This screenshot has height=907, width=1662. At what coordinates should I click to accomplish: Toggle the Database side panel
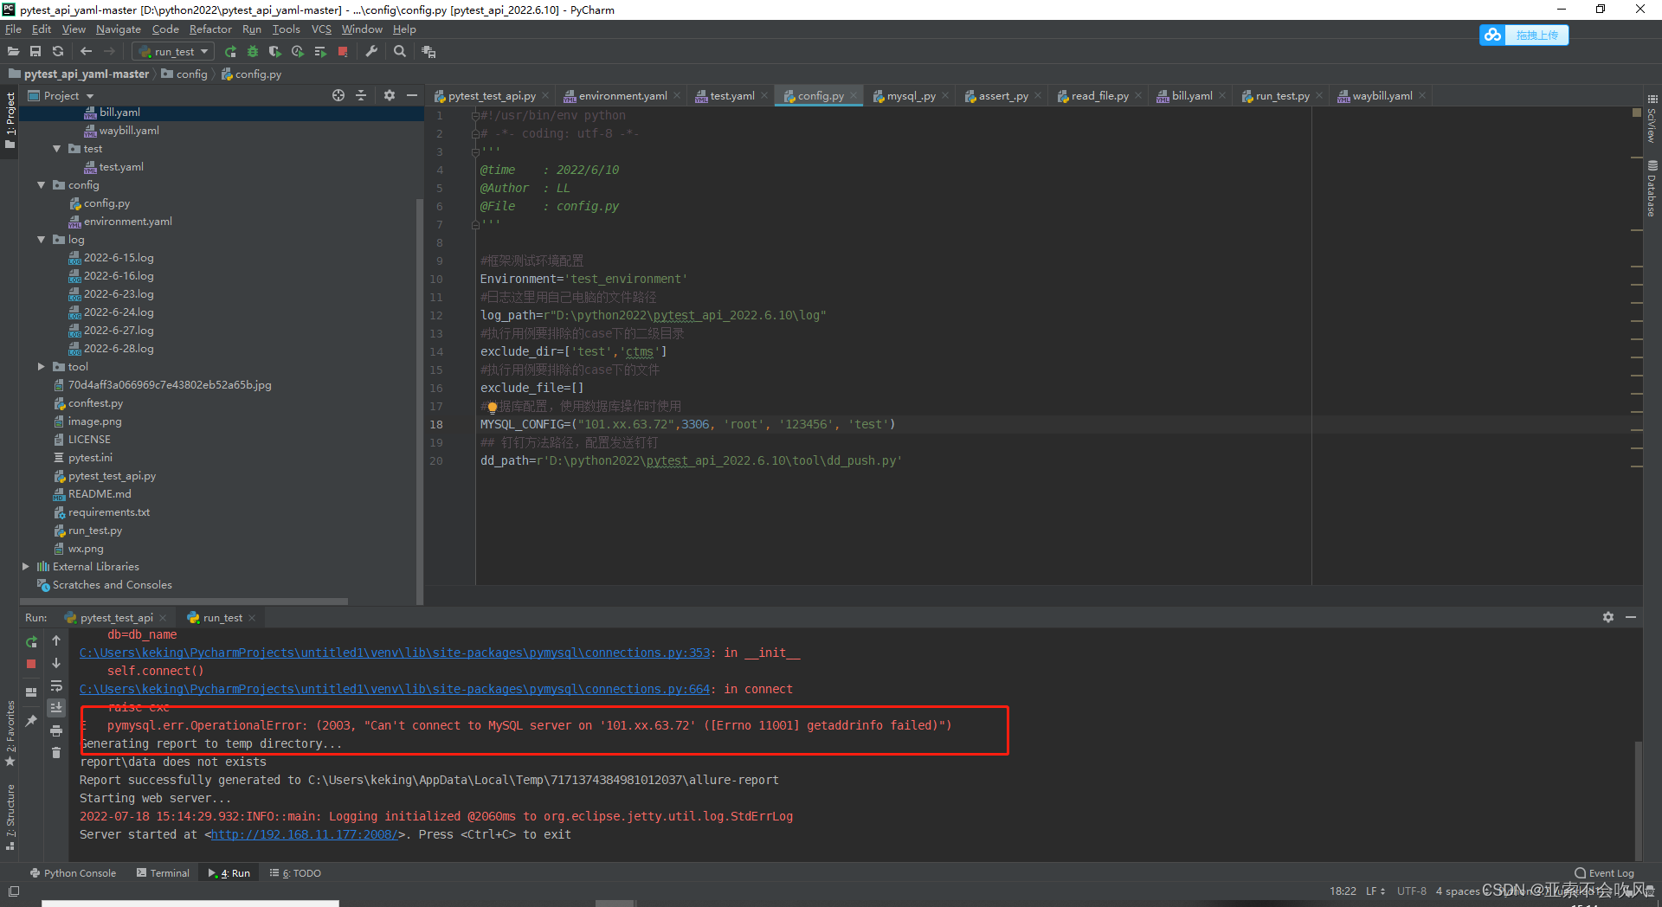(x=1652, y=188)
